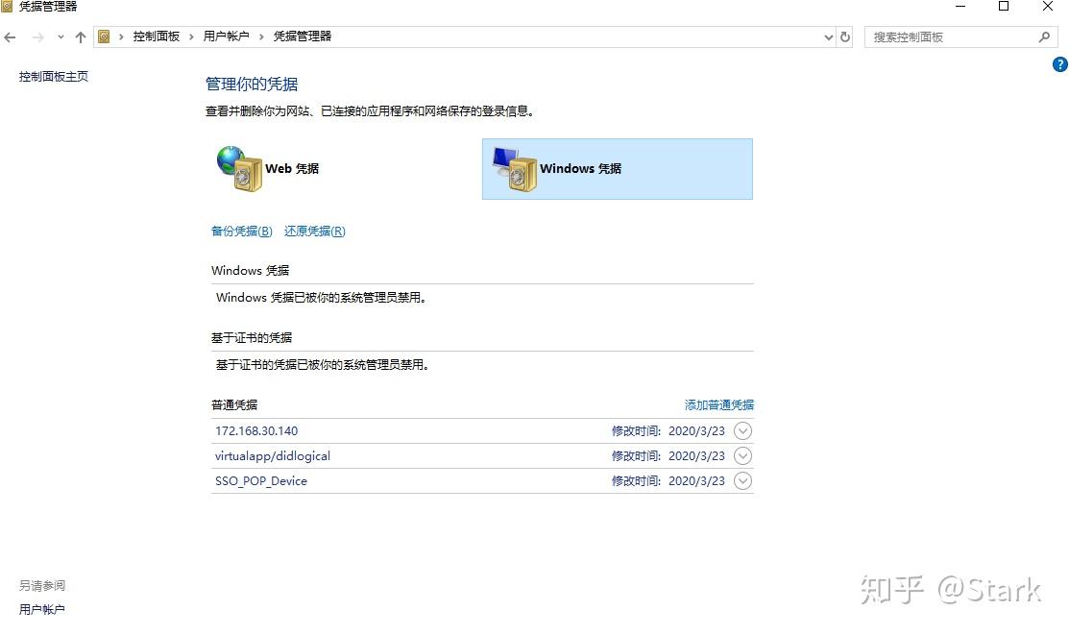Click the search magnifier icon
This screenshot has width=1069, height=635.
(1044, 37)
